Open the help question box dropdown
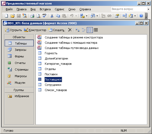 point(148,9)
